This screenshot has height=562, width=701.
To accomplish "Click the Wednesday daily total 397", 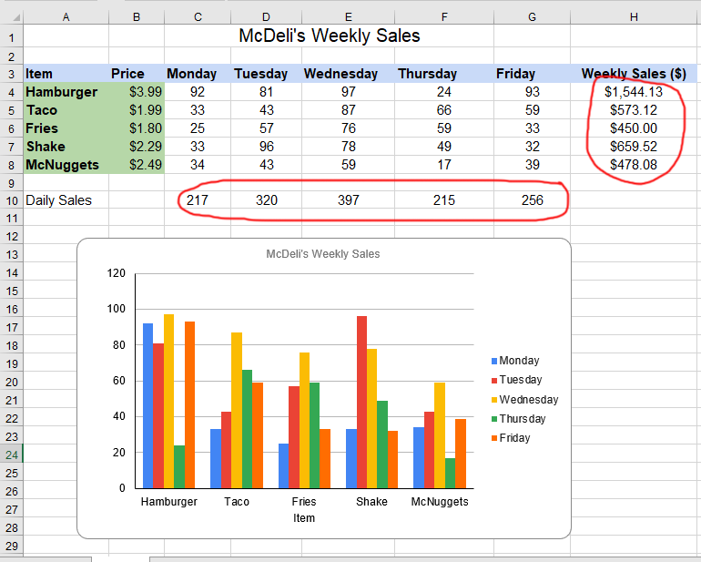I will (349, 200).
